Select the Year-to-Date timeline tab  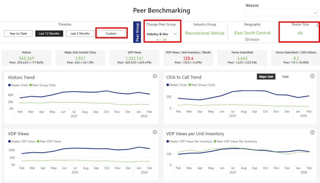[18, 33]
